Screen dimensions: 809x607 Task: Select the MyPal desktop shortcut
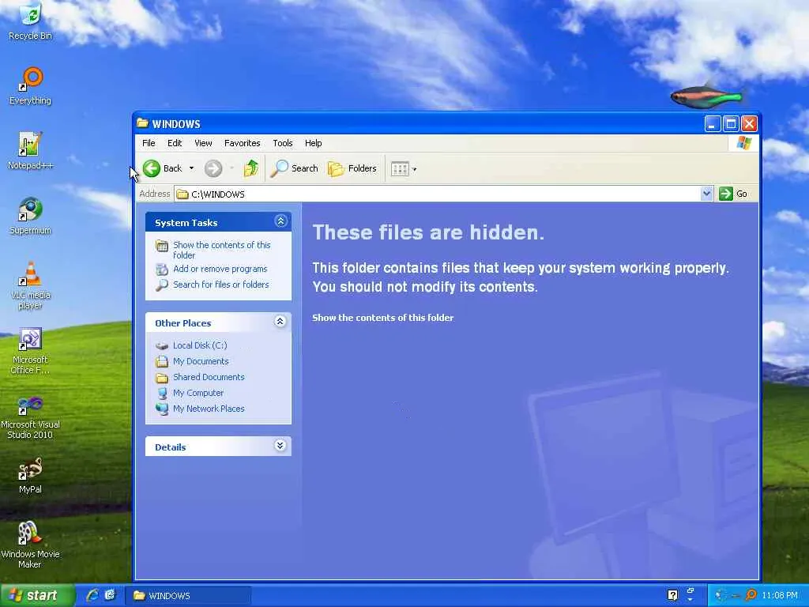pyautogui.click(x=31, y=475)
